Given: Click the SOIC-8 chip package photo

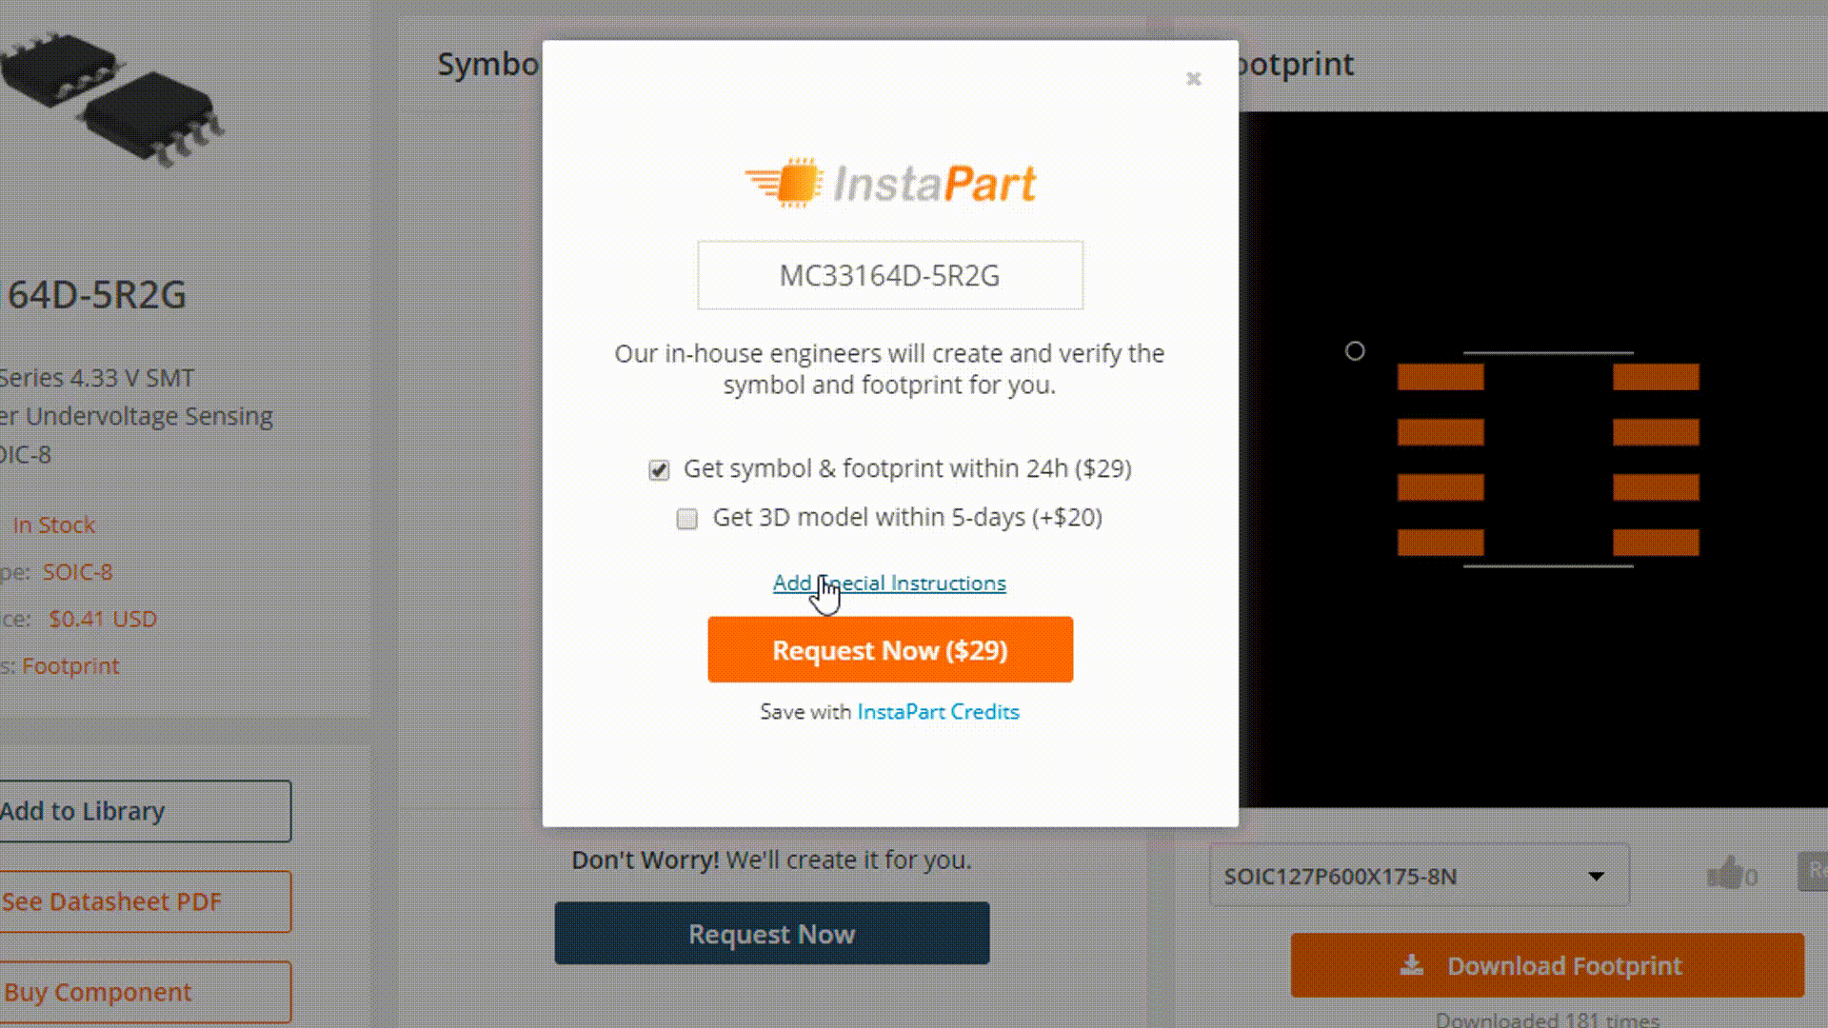Looking at the screenshot, I should tap(112, 97).
